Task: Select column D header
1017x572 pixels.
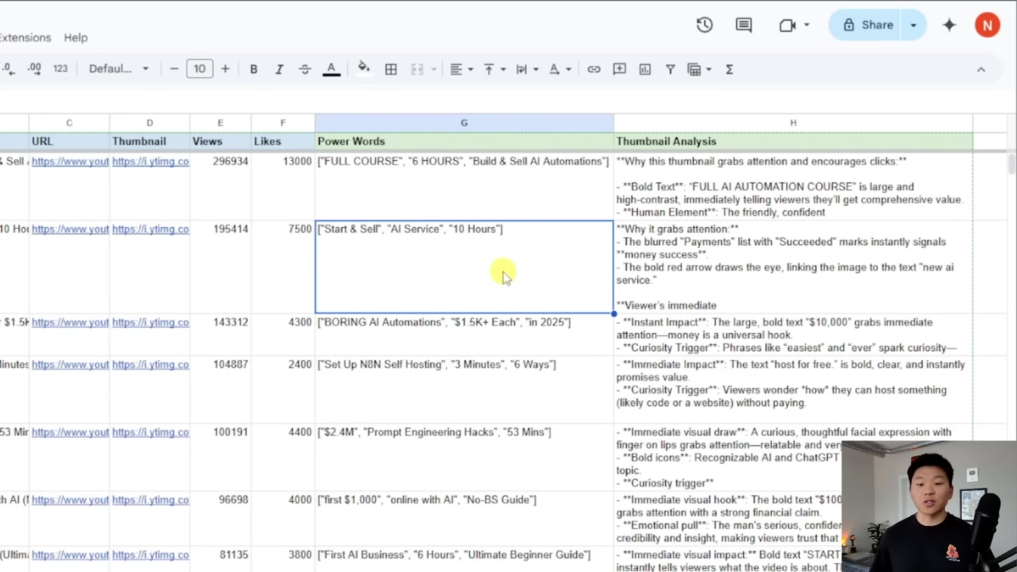Action: pos(149,123)
